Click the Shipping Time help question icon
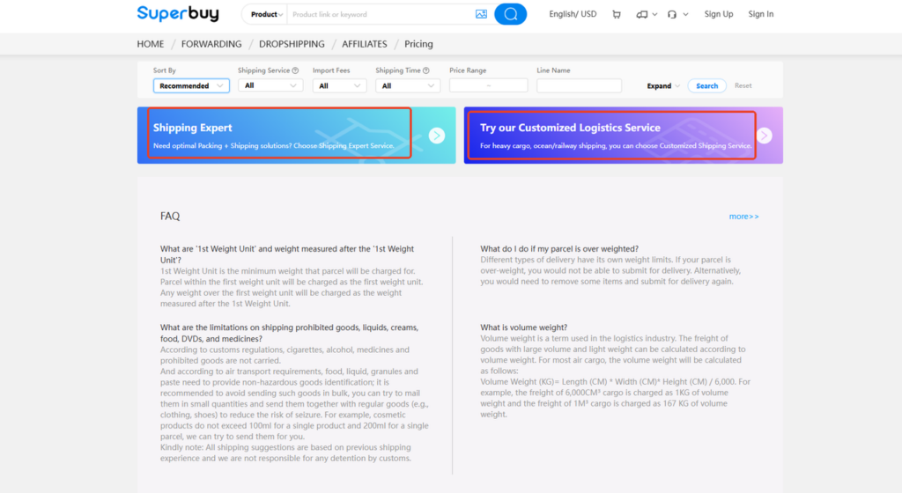The height and width of the screenshot is (493, 902). 426,70
